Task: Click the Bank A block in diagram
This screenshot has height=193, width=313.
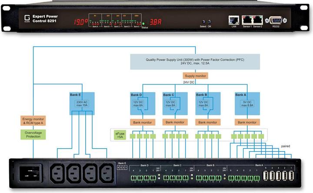Action: click(x=247, y=103)
